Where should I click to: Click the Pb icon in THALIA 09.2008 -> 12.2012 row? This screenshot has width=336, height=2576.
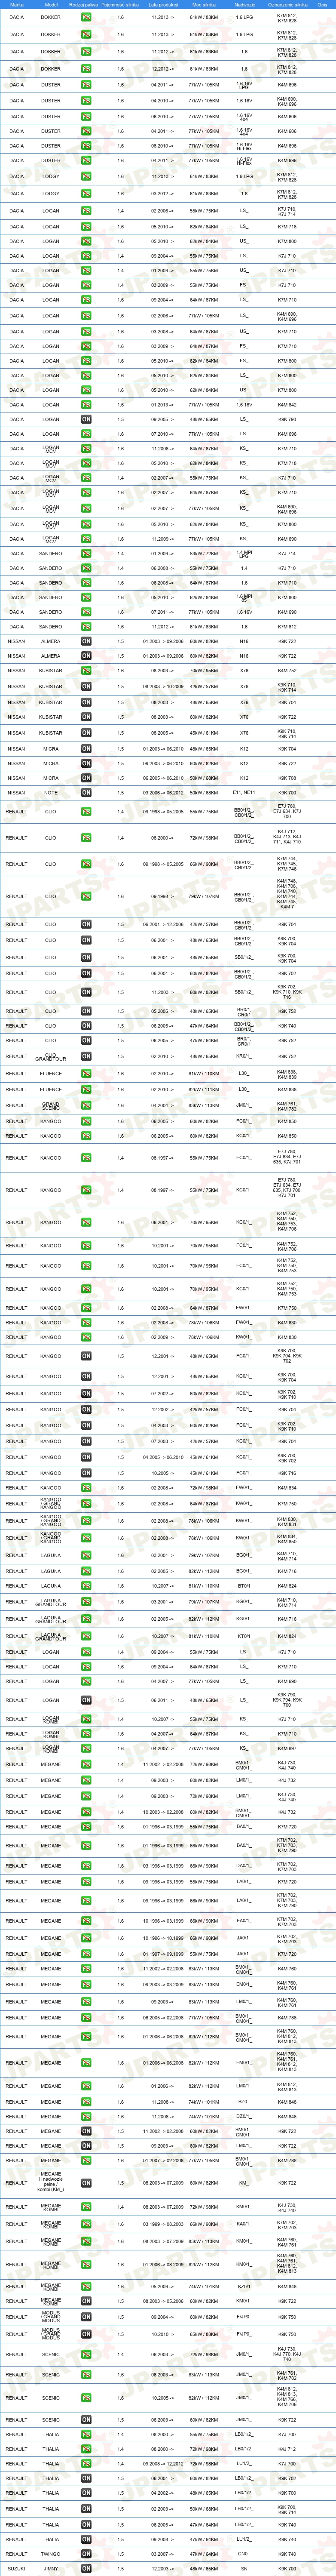click(x=86, y=2464)
